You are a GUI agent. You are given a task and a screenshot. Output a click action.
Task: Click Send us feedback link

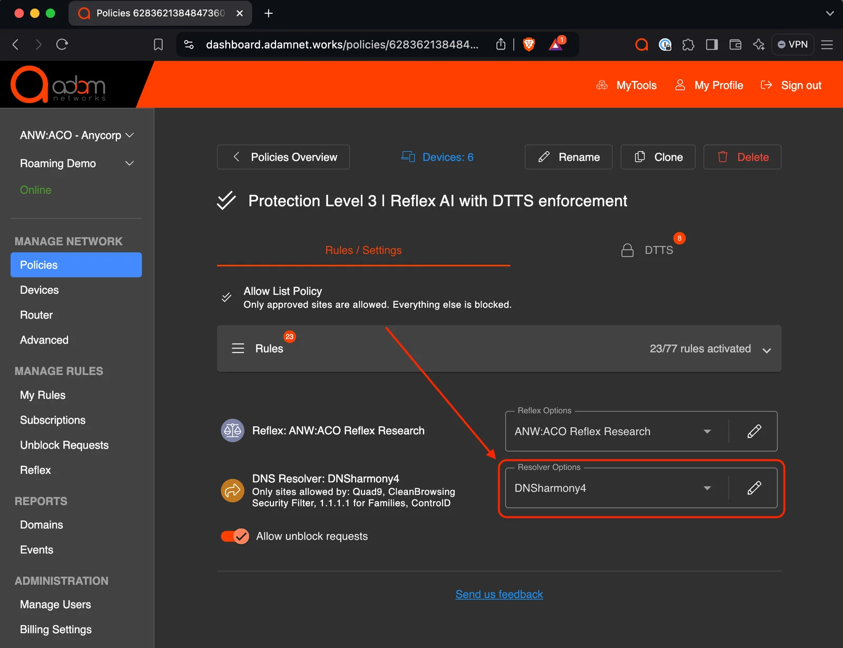499,594
